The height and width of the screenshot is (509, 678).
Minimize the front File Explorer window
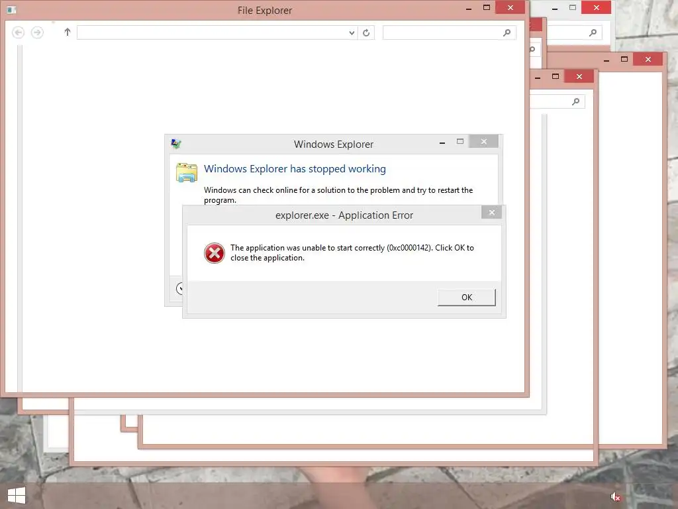tap(469, 9)
